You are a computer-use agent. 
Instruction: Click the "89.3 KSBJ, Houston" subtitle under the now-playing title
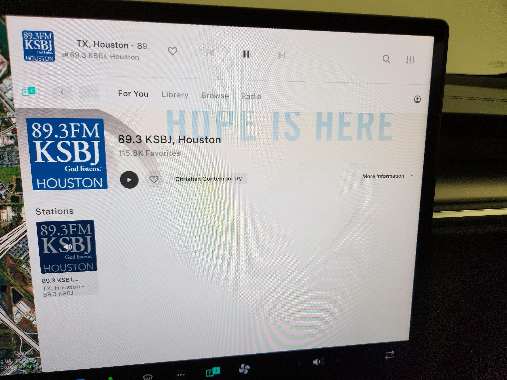[104, 56]
